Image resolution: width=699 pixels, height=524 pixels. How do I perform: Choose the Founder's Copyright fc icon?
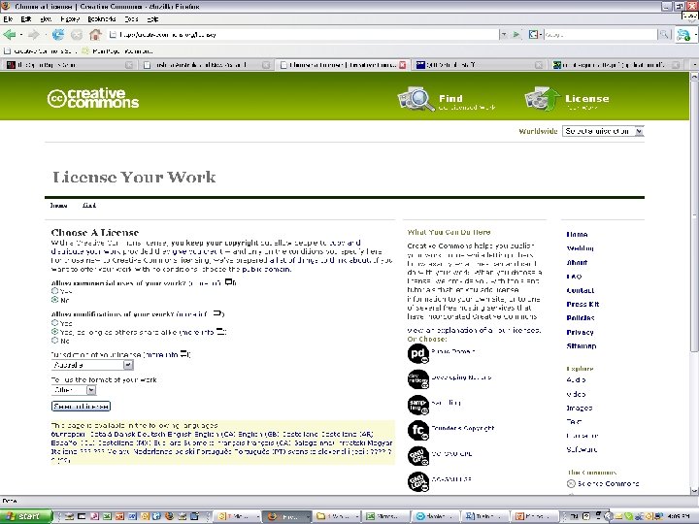tap(417, 431)
